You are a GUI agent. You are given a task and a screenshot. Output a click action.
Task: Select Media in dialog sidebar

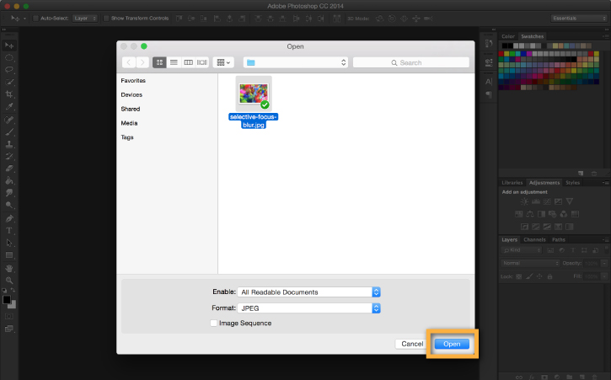(129, 123)
